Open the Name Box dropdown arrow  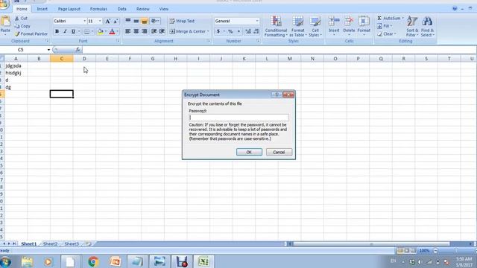48,50
